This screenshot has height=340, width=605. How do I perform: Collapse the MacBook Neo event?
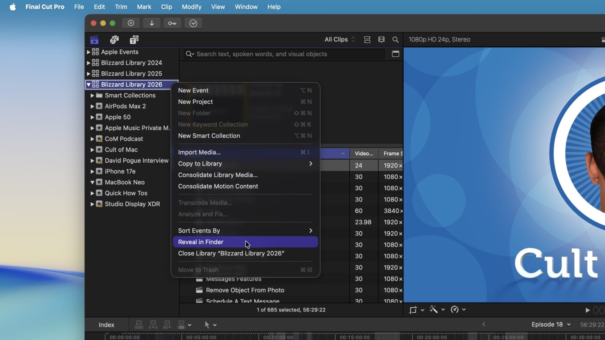(x=92, y=182)
